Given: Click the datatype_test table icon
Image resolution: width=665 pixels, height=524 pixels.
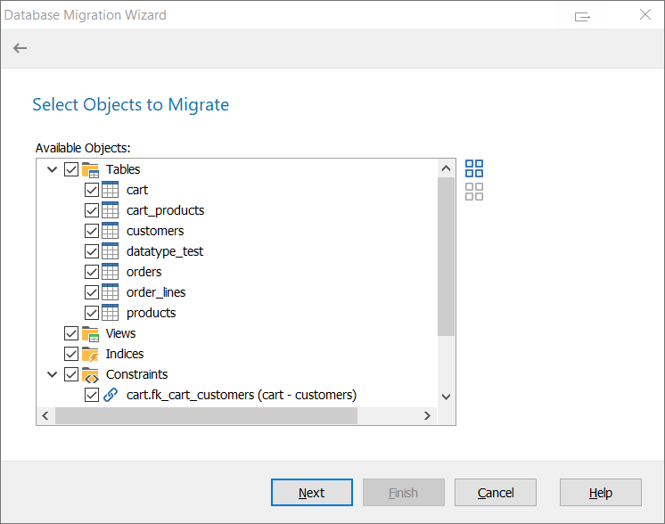Looking at the screenshot, I should coord(111,251).
